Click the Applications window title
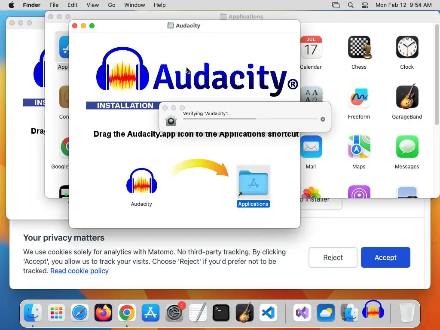The image size is (440, 330). (x=246, y=17)
